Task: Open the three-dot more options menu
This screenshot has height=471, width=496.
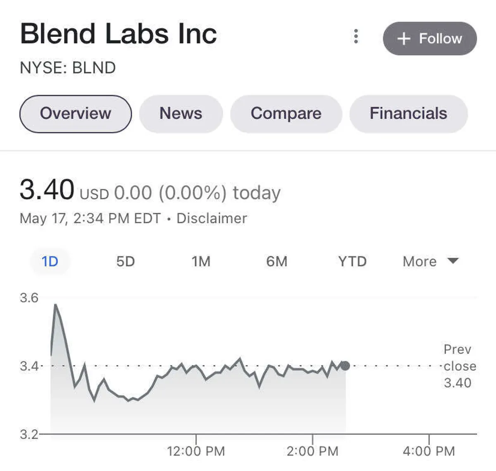Action: tap(356, 37)
